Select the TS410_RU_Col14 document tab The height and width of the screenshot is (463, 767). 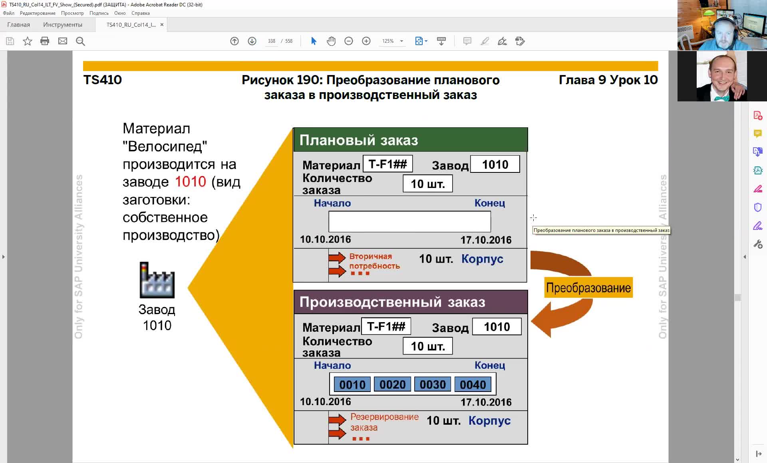[131, 25]
